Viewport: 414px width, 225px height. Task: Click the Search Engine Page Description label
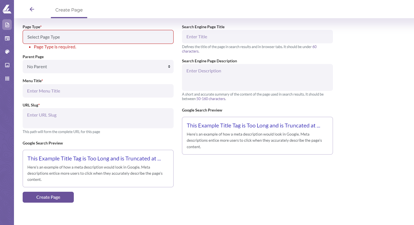(209, 61)
